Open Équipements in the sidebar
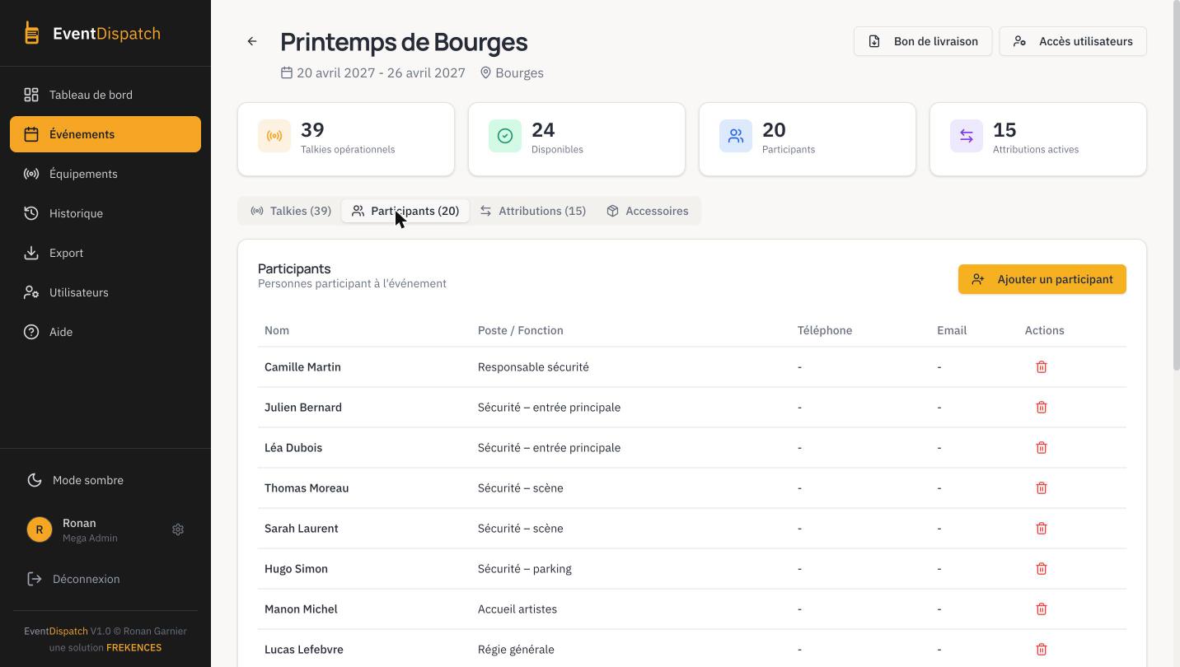 coord(105,174)
